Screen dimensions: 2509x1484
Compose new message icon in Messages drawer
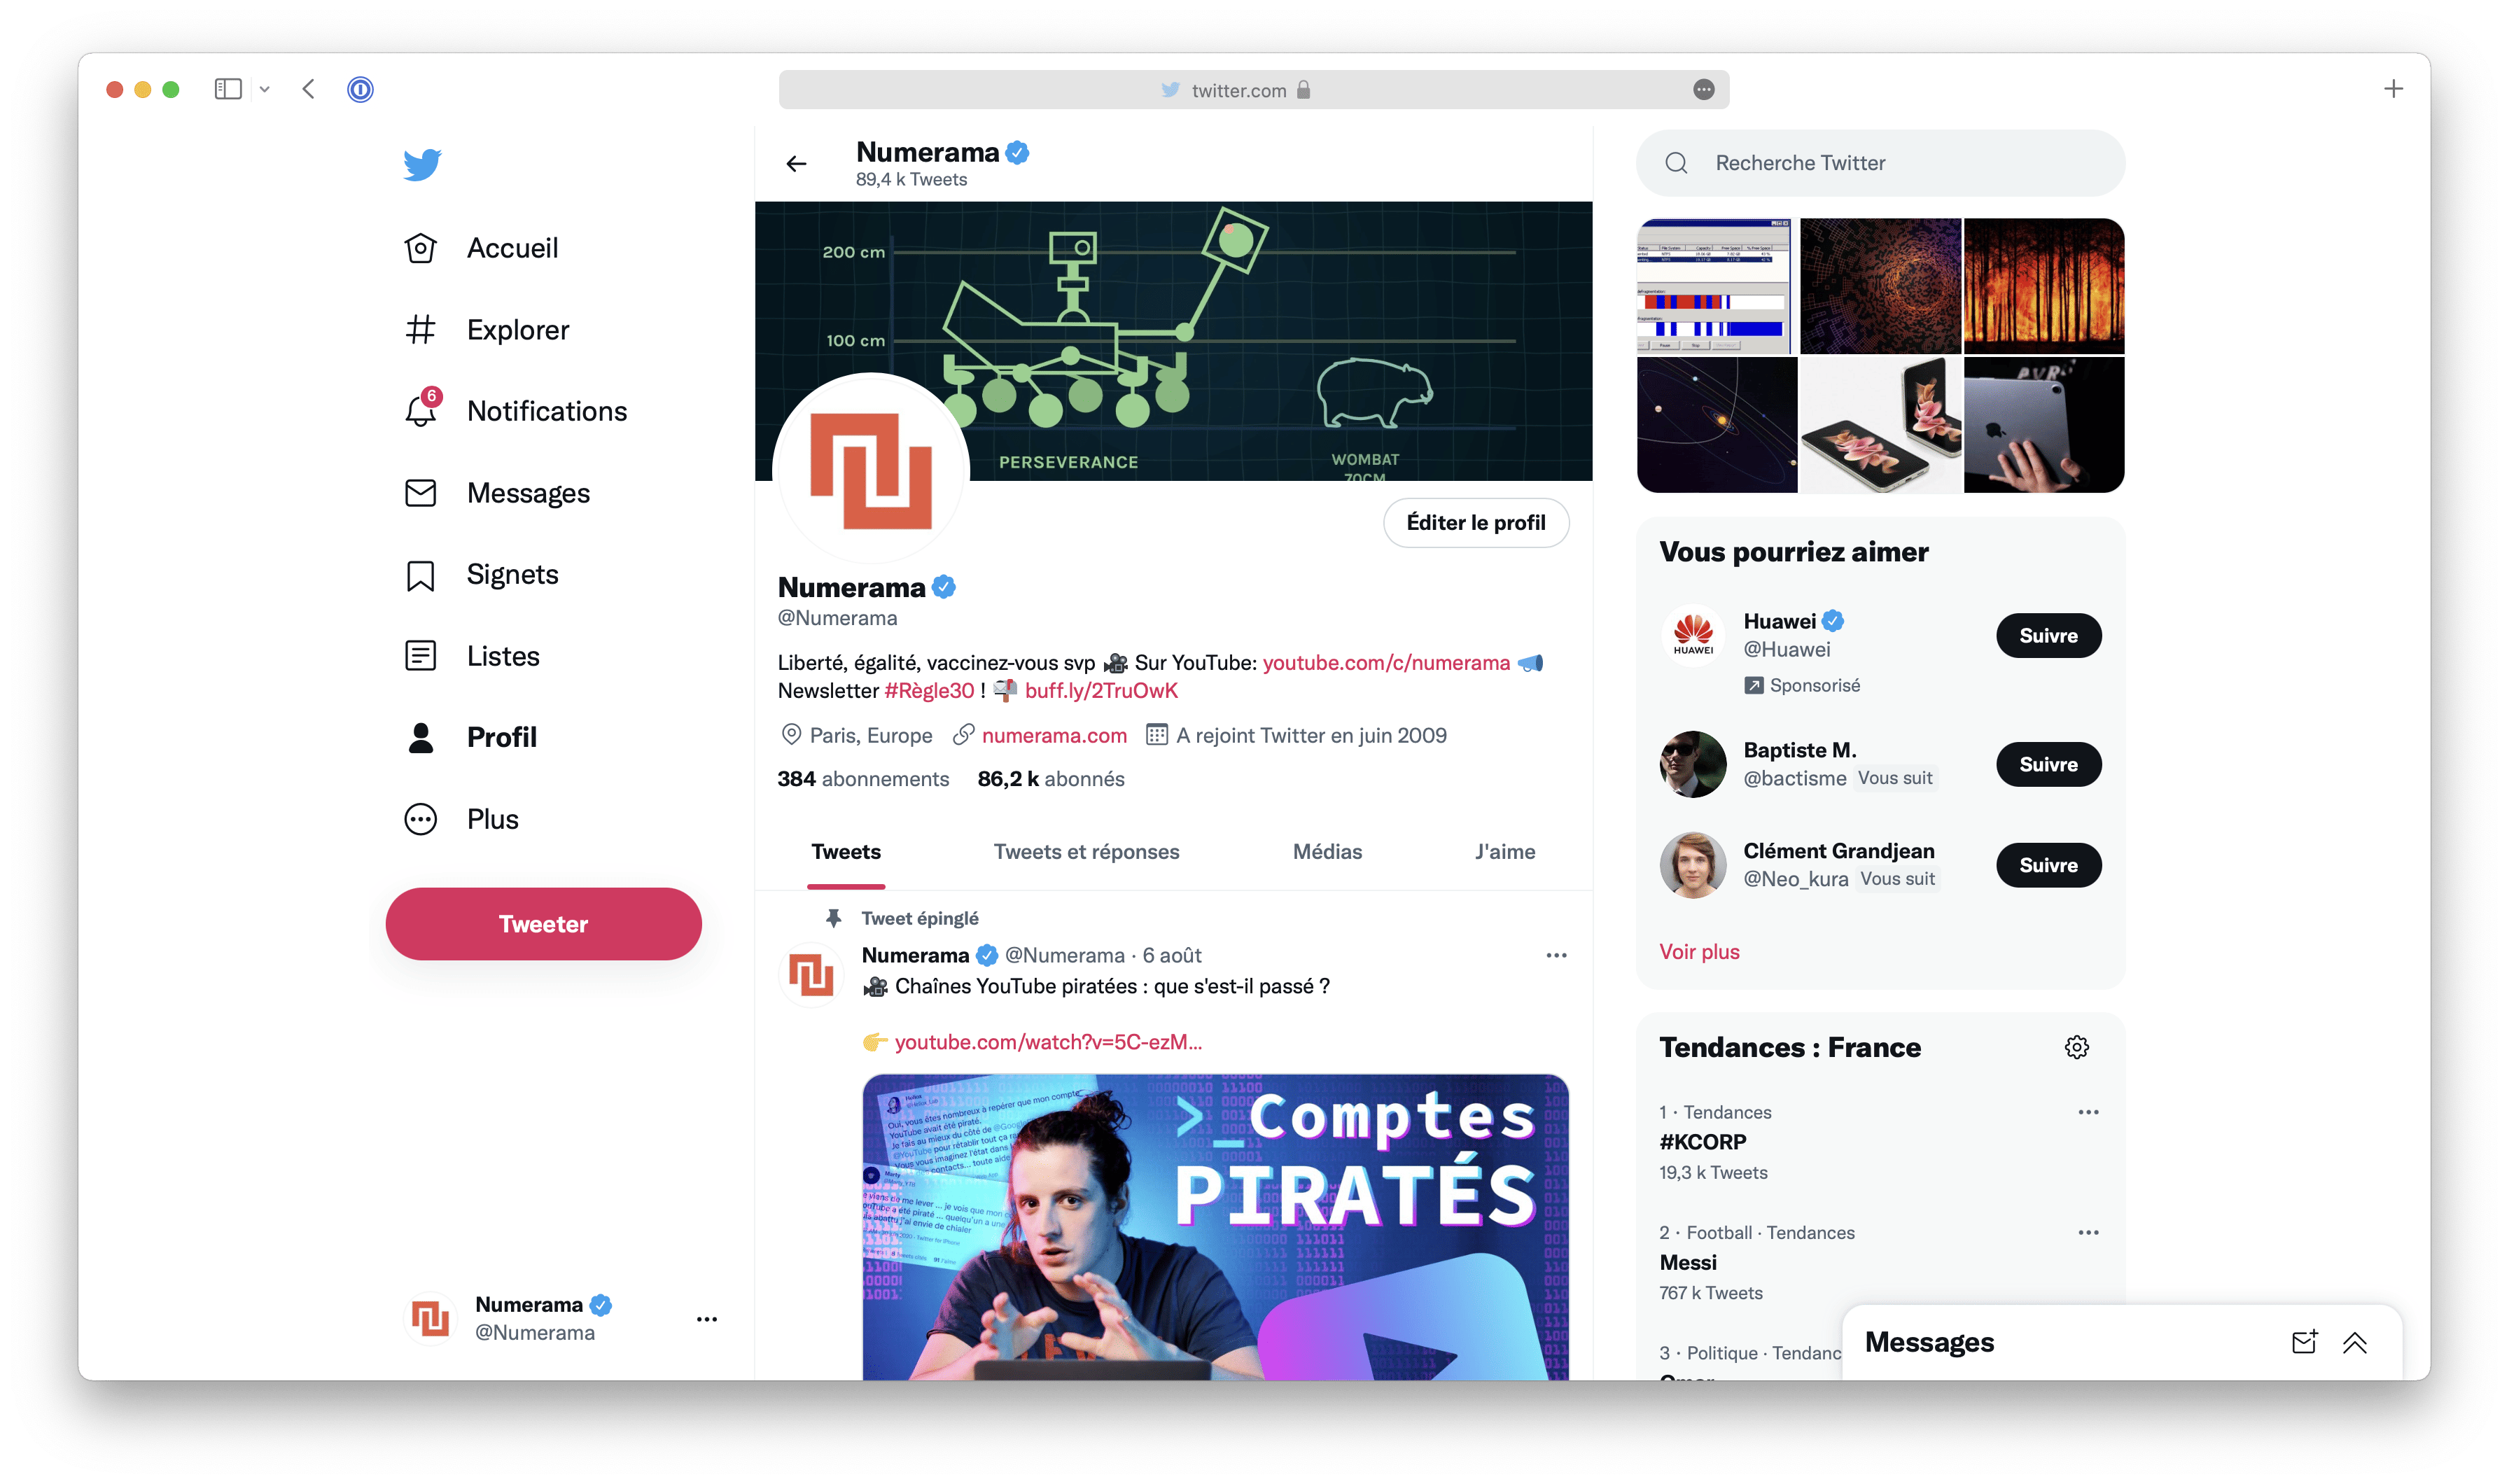point(2304,1342)
